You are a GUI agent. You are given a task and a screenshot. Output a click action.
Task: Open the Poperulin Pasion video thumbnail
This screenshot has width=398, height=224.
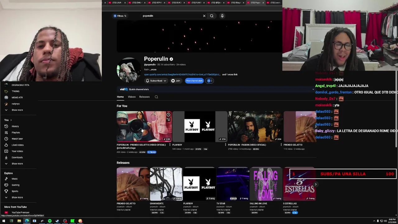[x=255, y=127]
